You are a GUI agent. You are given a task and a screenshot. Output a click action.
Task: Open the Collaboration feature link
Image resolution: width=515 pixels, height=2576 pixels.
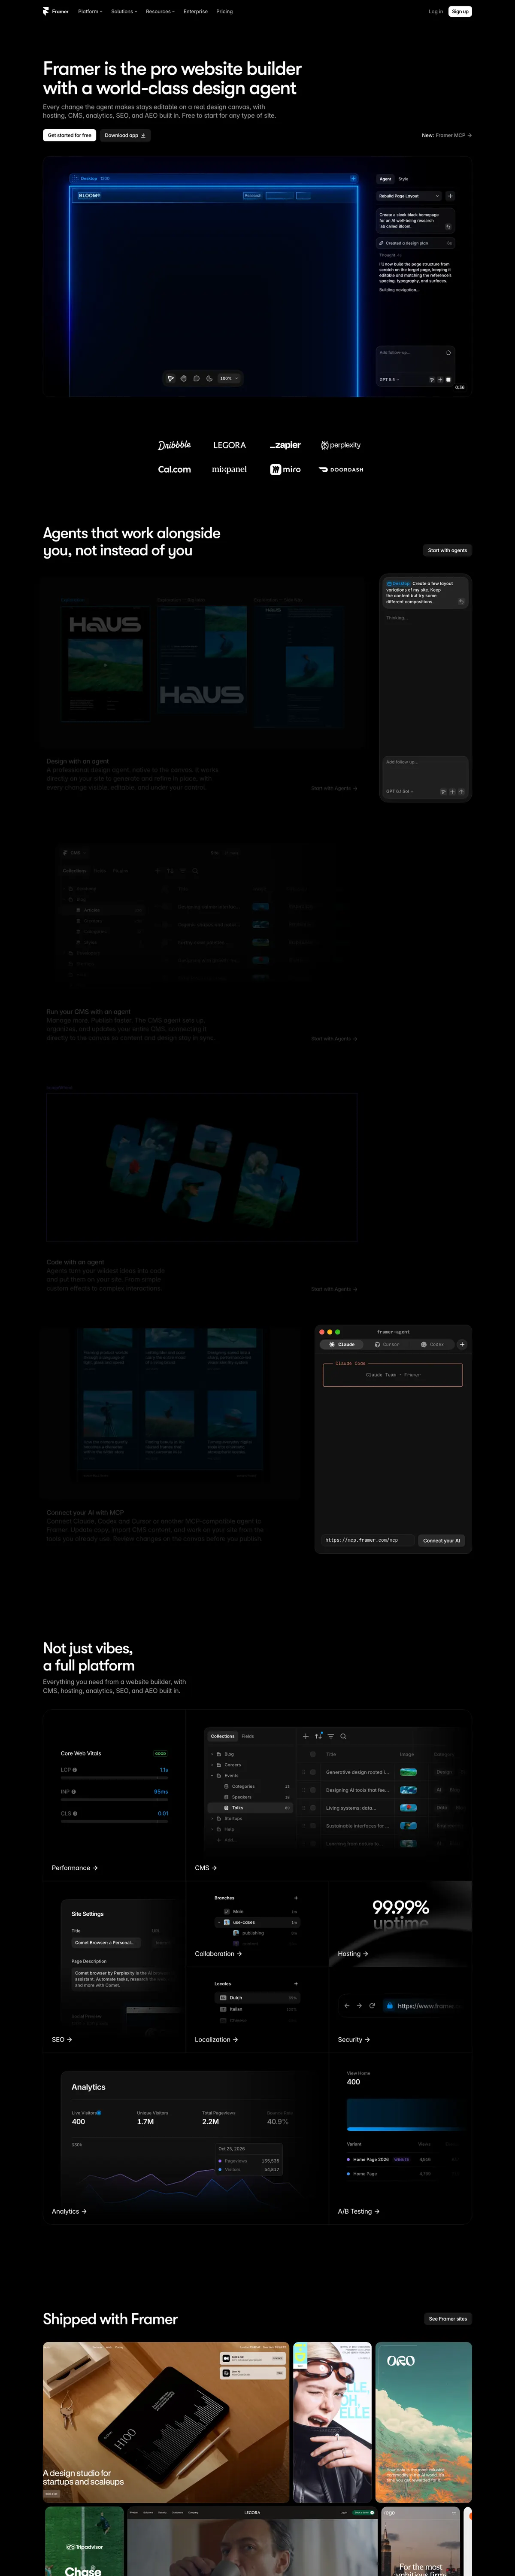point(218,1953)
